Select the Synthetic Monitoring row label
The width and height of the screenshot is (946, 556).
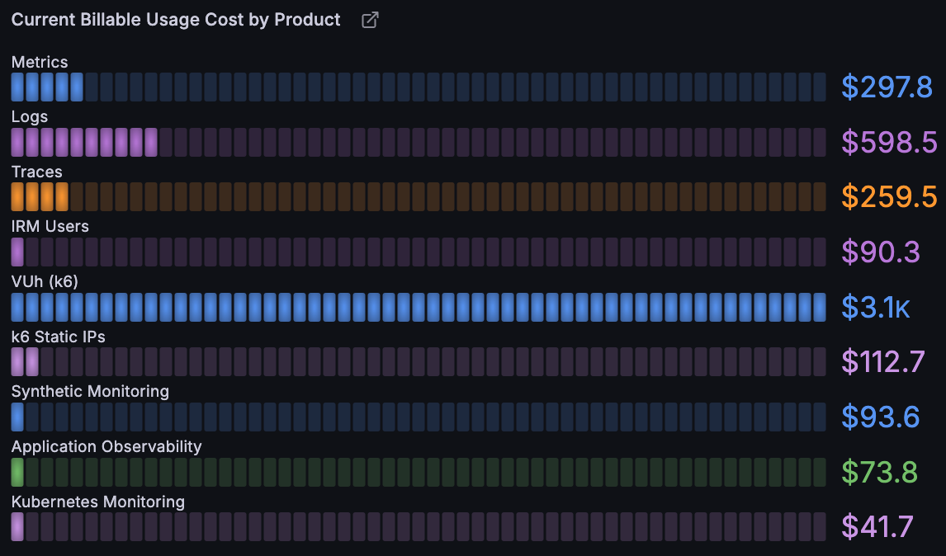89,390
